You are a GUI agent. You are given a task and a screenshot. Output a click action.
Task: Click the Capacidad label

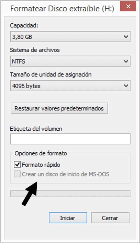click(24, 25)
